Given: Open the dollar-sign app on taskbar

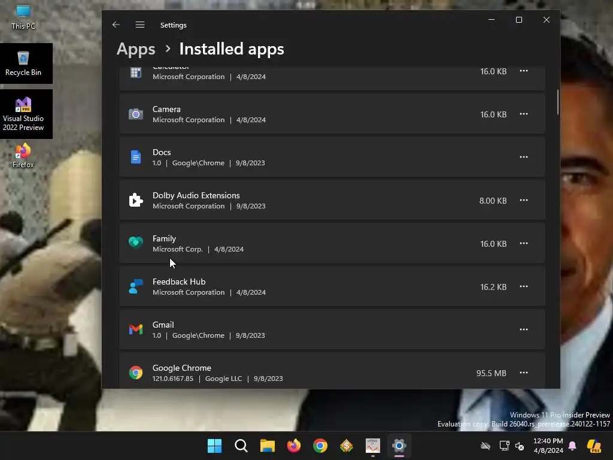Looking at the screenshot, I should [347, 446].
